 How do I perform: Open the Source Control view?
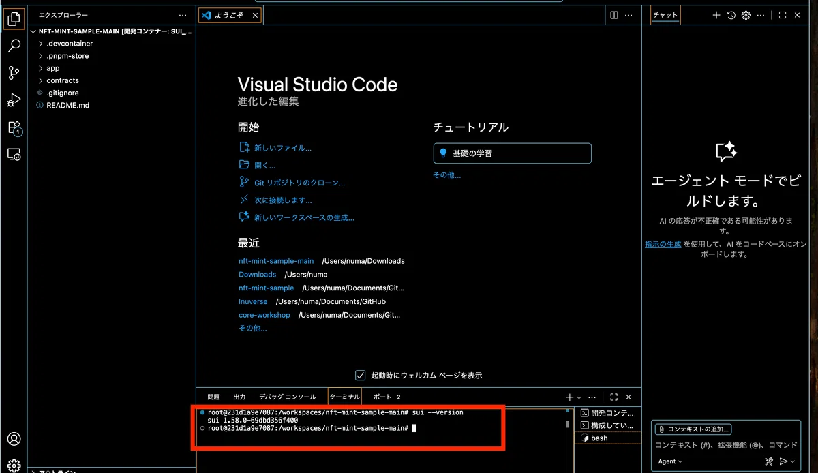coord(14,73)
